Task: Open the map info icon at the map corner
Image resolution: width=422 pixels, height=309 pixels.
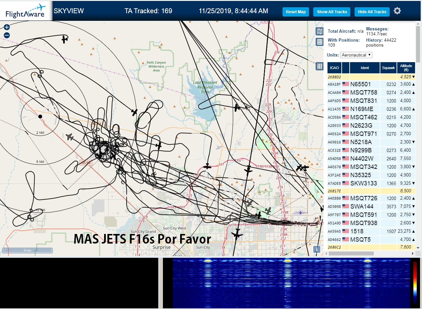Action: [317, 249]
